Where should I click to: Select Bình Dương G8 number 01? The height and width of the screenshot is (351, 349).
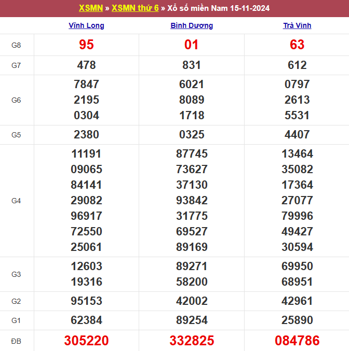tap(191, 45)
